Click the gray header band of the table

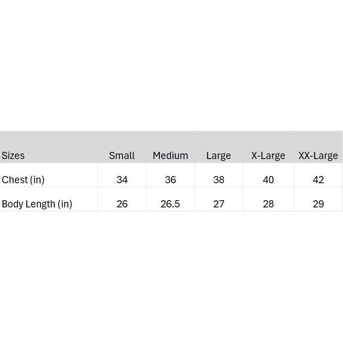pos(171,139)
